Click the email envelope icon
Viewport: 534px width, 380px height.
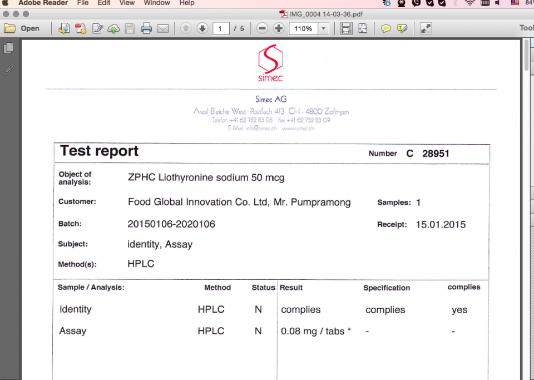pos(163,28)
